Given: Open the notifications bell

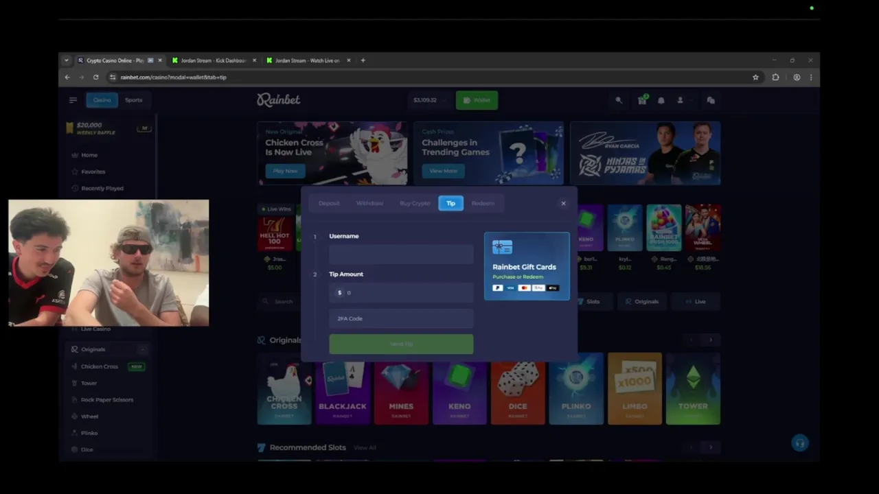Looking at the screenshot, I should 661,100.
